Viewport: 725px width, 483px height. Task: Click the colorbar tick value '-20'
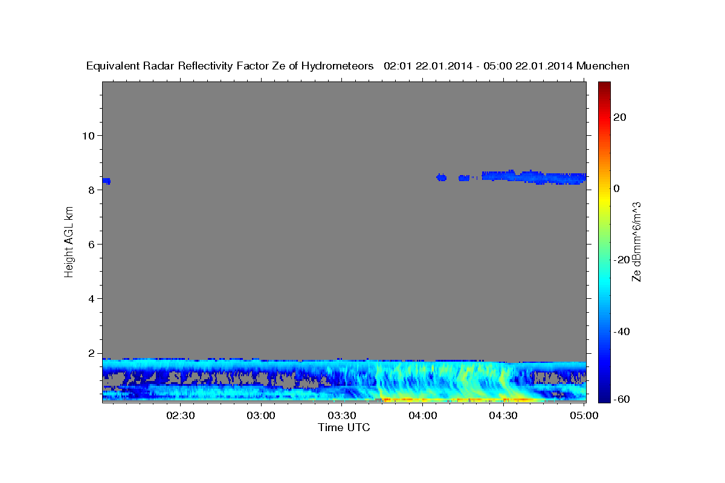tap(620, 260)
